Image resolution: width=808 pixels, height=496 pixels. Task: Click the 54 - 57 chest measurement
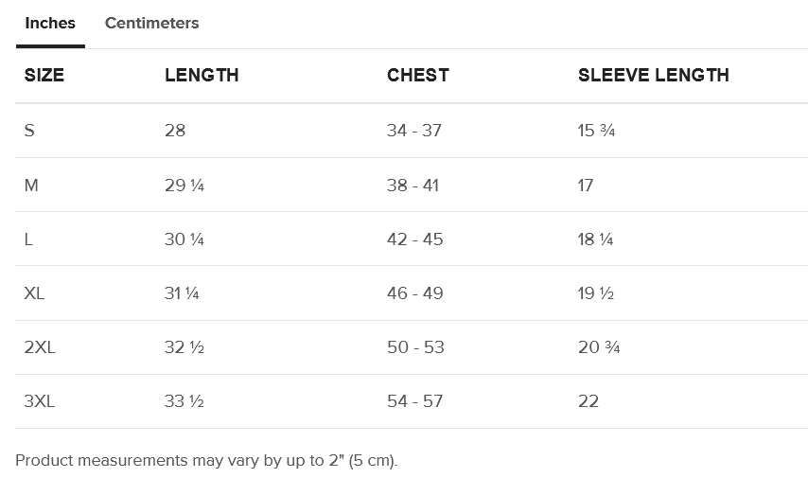coord(414,401)
